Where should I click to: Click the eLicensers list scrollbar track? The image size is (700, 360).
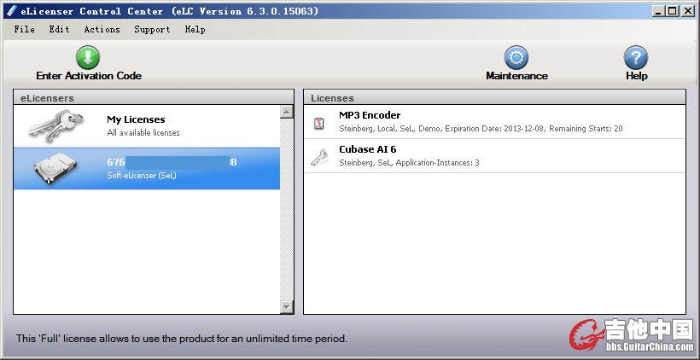(x=286, y=209)
